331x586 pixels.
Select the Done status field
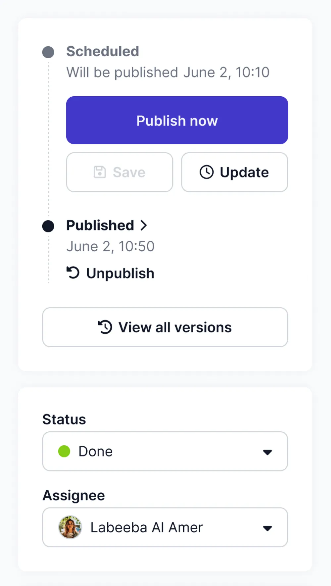[159, 451]
